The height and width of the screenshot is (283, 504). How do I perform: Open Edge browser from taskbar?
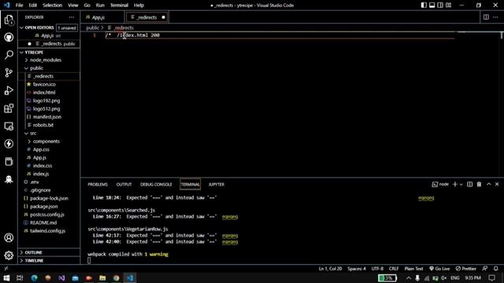[x=34, y=277]
